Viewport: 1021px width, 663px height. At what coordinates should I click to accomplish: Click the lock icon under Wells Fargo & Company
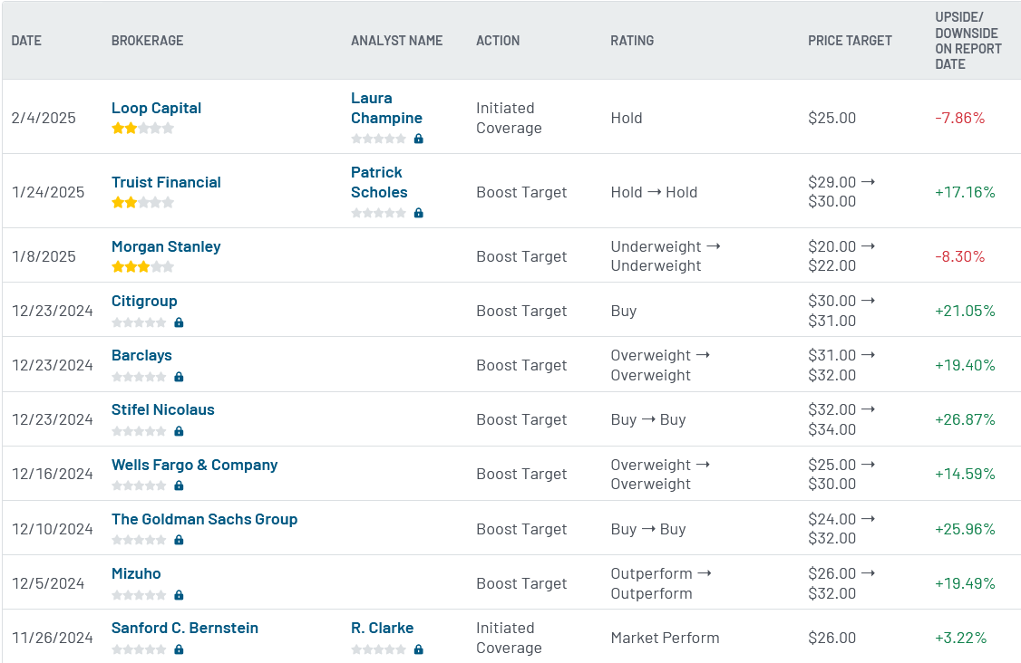tap(179, 485)
